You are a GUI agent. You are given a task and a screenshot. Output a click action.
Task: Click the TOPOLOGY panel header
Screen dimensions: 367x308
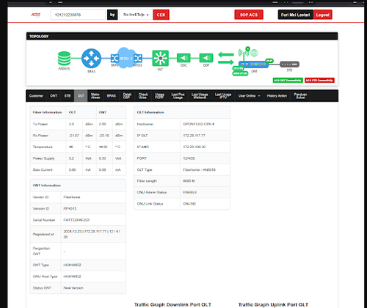(x=182, y=36)
